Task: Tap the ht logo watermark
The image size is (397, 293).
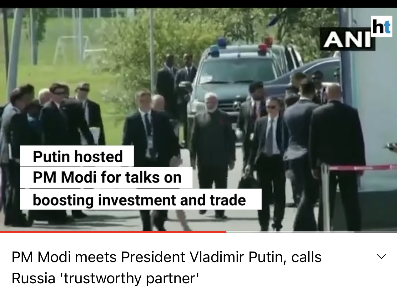Action: tap(381, 26)
